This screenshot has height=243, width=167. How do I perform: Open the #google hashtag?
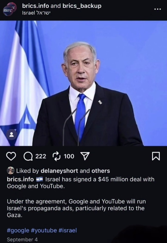[18, 230]
